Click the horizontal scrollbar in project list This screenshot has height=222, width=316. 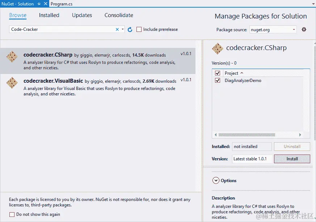[x=247, y=135]
